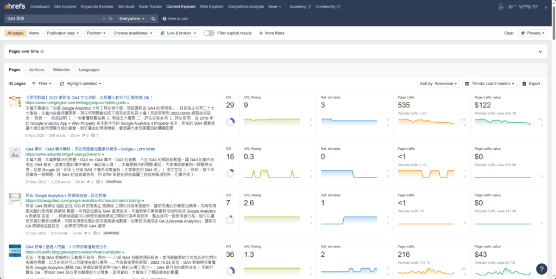Open Sort by: Relevance dropdown
The height and width of the screenshot is (279, 556).
click(x=438, y=84)
